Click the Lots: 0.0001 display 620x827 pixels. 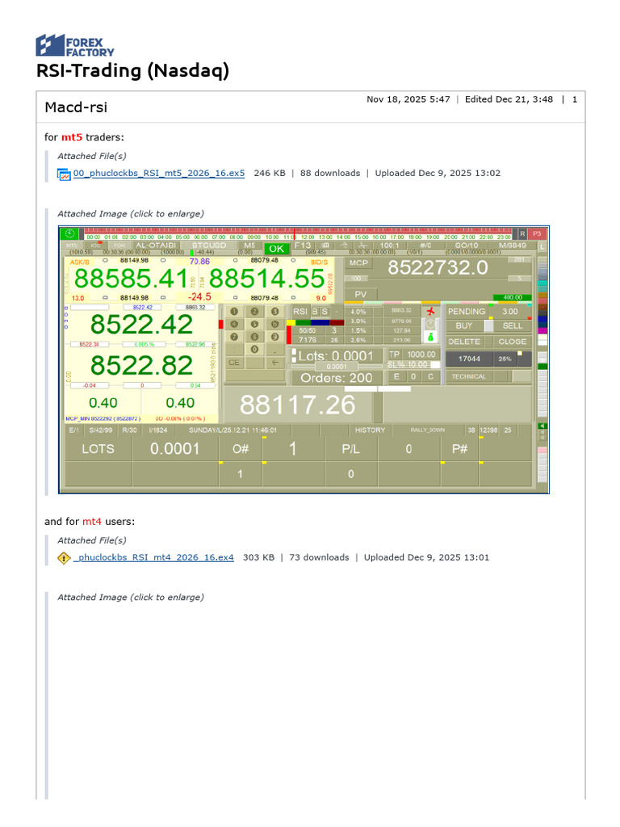click(x=337, y=356)
